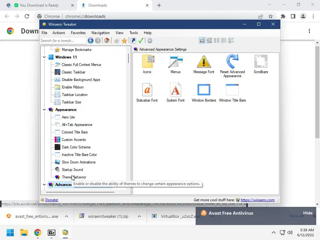Open the Statusbar Font setting
320x240 pixels.
[147, 92]
